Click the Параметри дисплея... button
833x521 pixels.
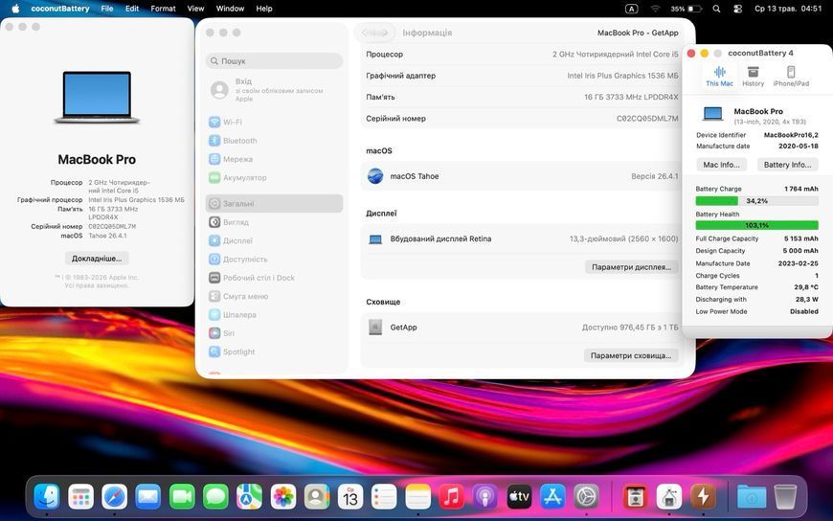(632, 267)
